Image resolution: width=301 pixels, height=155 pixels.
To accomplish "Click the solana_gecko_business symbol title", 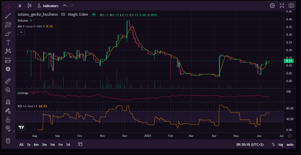I will 38,14.
